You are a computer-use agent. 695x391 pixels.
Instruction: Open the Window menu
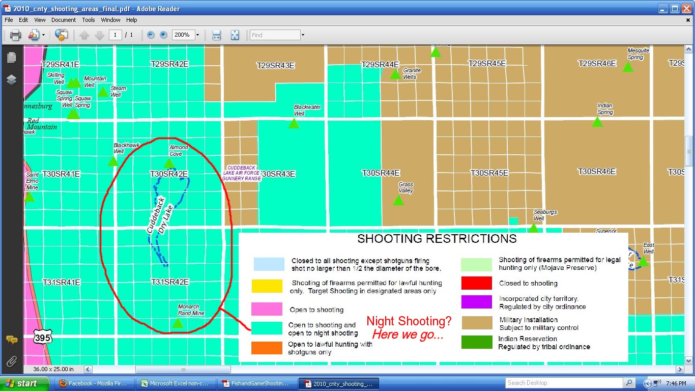point(110,20)
